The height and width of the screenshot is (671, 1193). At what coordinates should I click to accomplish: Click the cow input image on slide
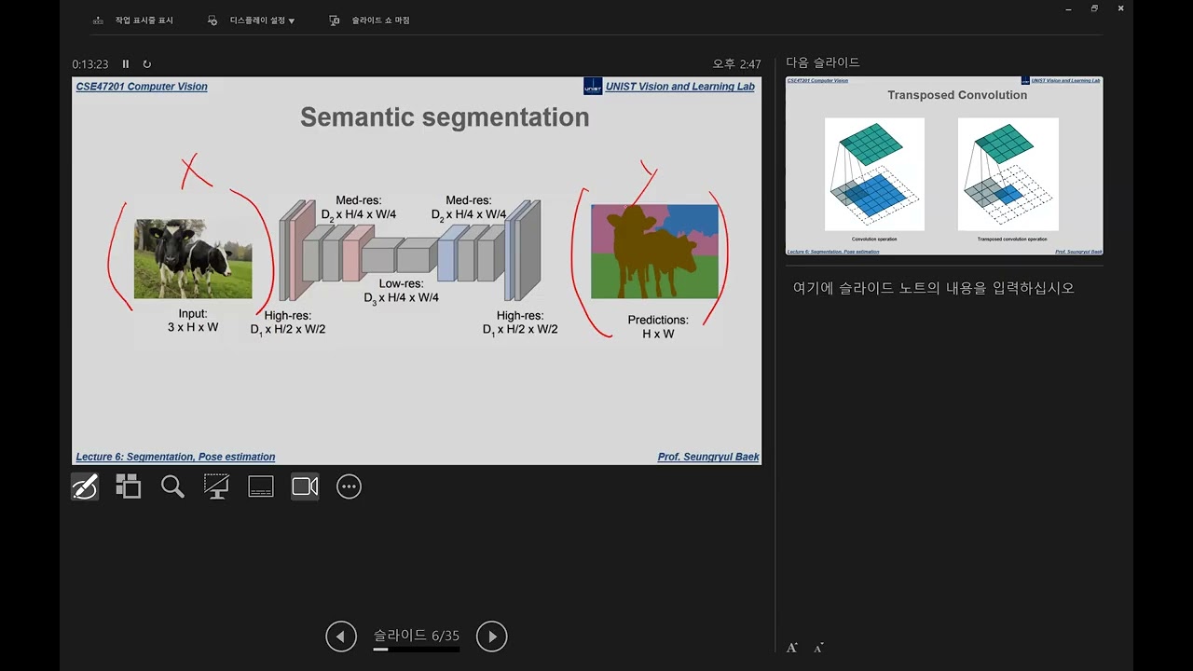(193, 259)
